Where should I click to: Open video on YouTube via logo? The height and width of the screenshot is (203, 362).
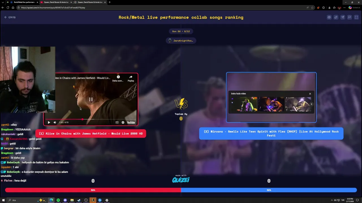click(131, 122)
